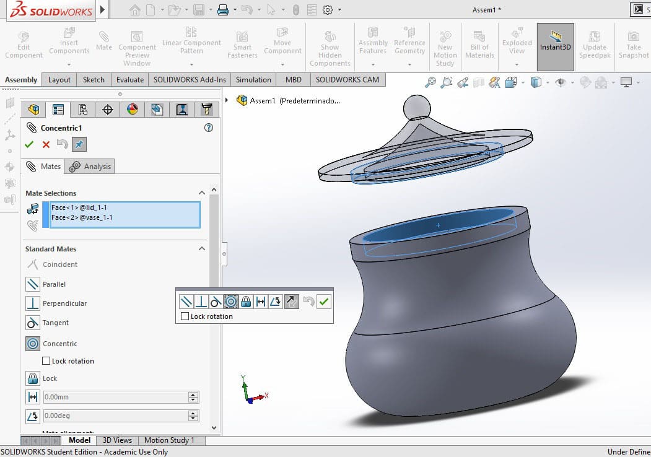This screenshot has width=651, height=457.
Task: Collapse the Standard Mates section
Action: pos(202,248)
